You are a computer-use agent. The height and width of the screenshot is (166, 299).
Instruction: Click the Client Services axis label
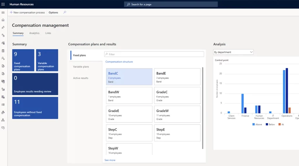[232, 117]
